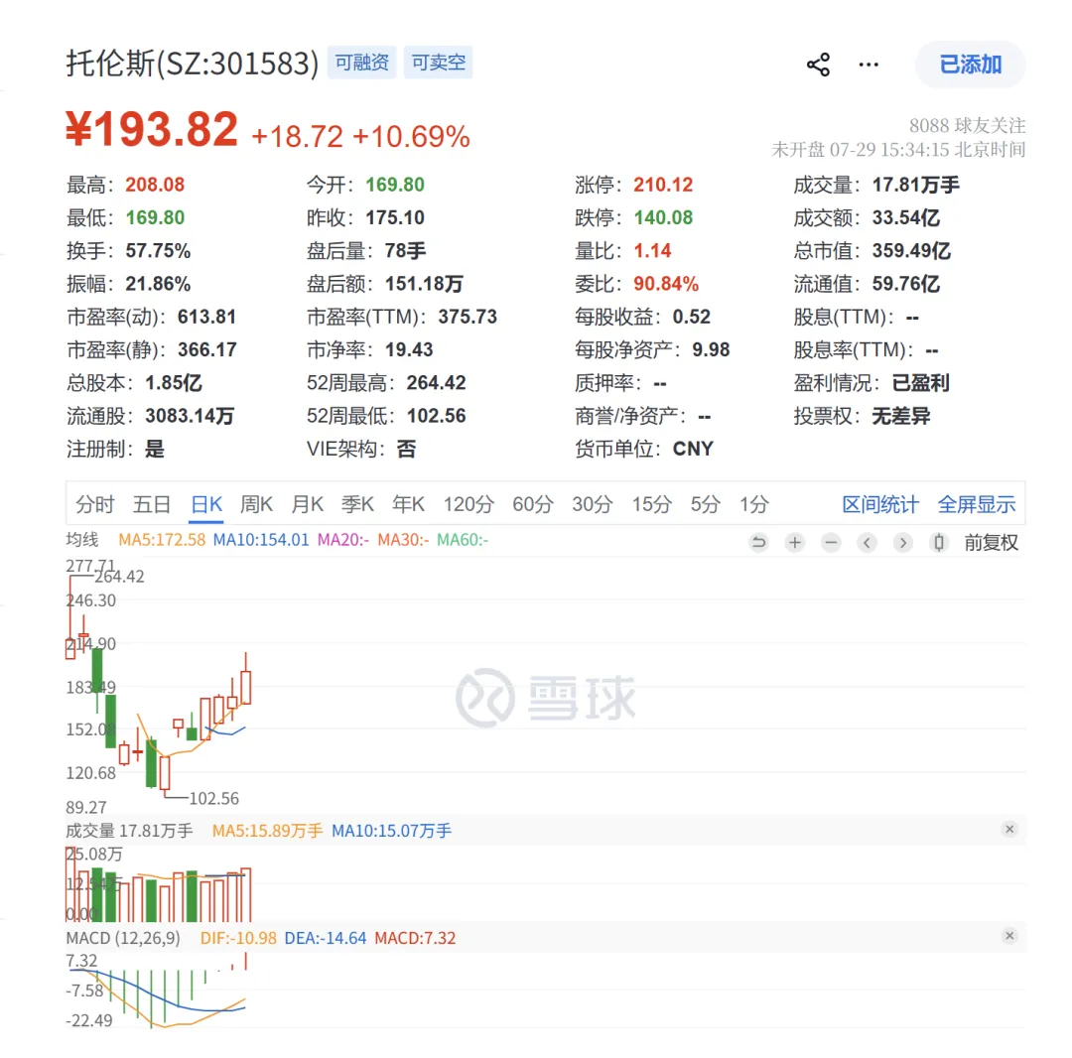Image resolution: width=1072 pixels, height=1058 pixels.
Task: Click the stock title 托伦斯(SZ:301583)
Action: 193,64
